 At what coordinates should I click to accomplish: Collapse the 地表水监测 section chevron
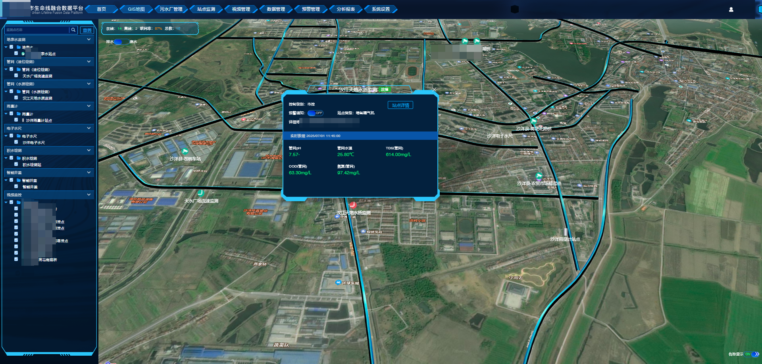point(89,40)
